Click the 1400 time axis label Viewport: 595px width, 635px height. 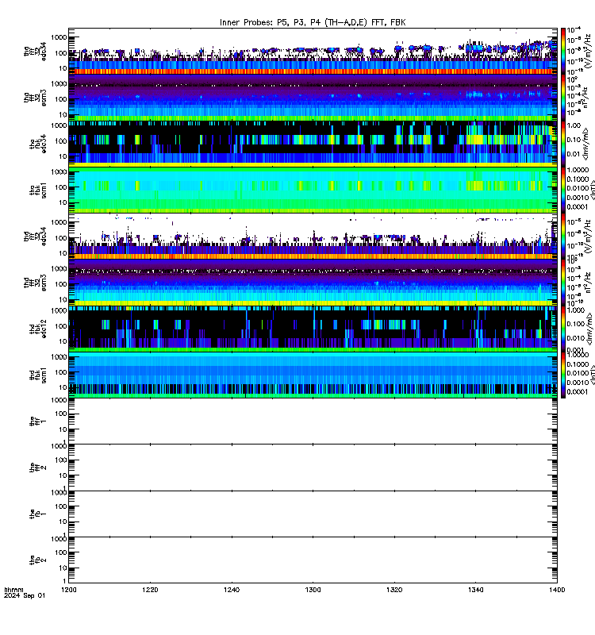(557, 590)
